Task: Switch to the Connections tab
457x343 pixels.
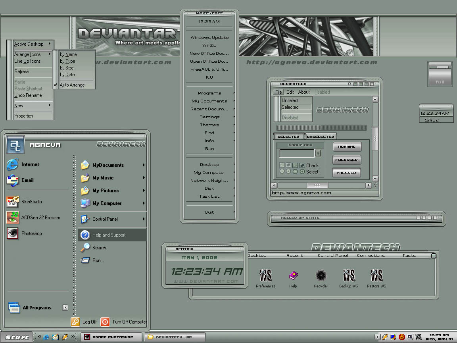Action: pos(371,256)
